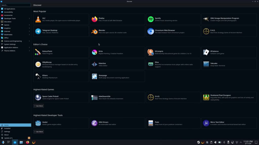This screenshot has width=259, height=145.
Task: Open the VLC media player app icon
Action: pos(38,19)
